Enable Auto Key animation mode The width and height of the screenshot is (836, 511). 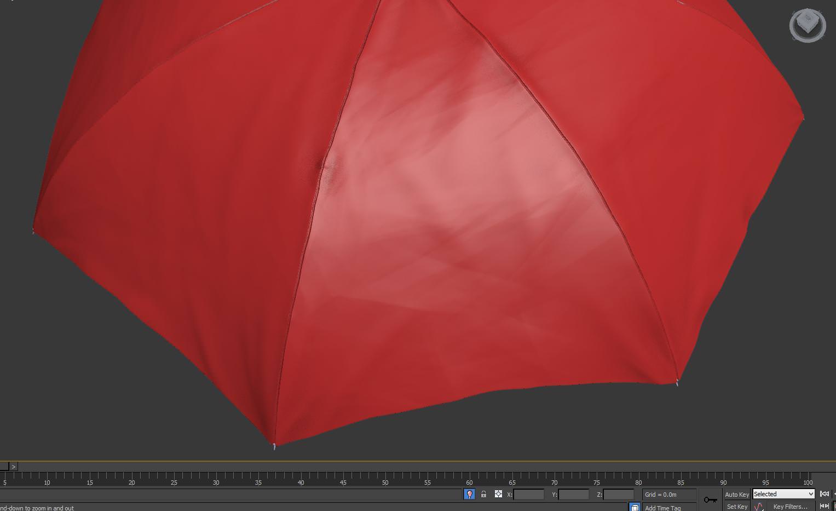[x=736, y=495]
